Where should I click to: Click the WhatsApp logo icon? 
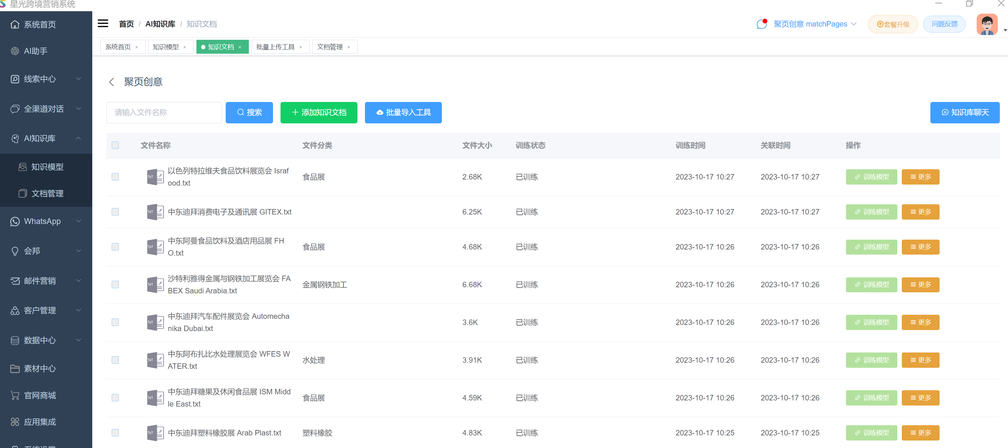point(15,221)
